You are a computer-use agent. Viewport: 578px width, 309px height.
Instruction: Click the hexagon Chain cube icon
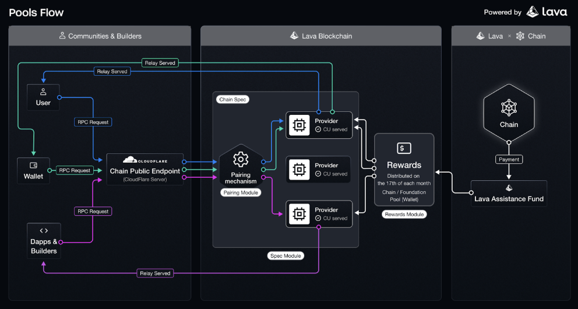pos(509,107)
